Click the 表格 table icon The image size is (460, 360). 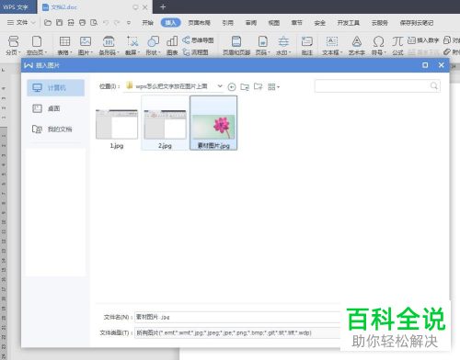tap(64, 41)
